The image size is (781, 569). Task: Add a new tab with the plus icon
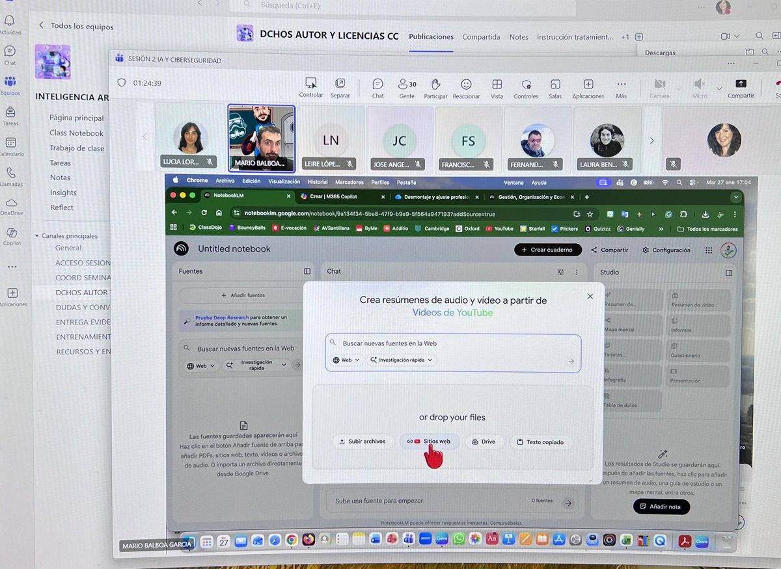(639, 37)
